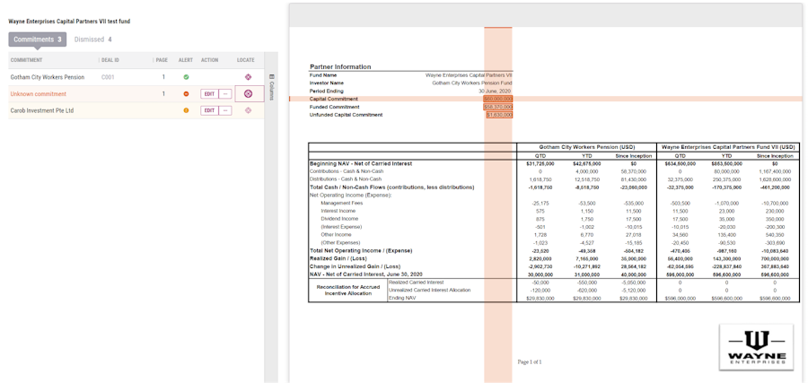808x383 pixels.
Task: Click the LOCATE column header
Action: coord(246,60)
